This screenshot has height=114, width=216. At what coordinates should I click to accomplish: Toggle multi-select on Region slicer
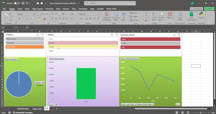click(112, 35)
